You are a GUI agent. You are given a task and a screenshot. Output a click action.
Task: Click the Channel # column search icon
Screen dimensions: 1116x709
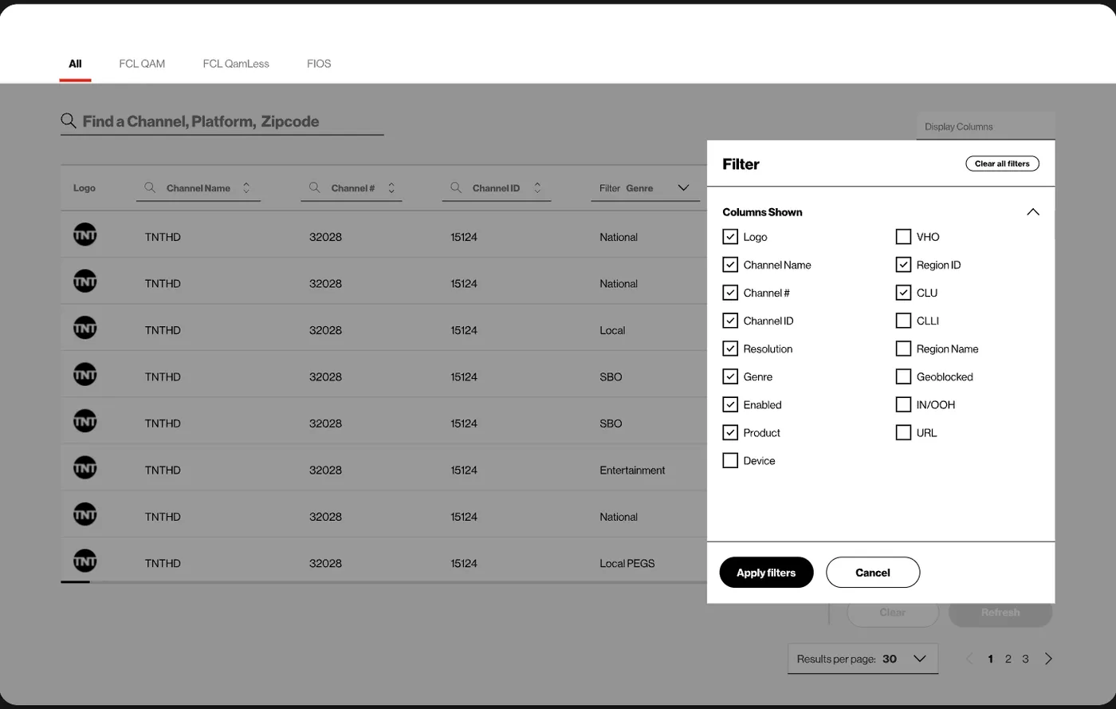315,187
